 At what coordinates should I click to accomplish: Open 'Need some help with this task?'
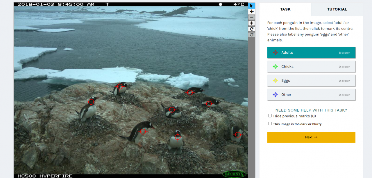click(x=311, y=110)
